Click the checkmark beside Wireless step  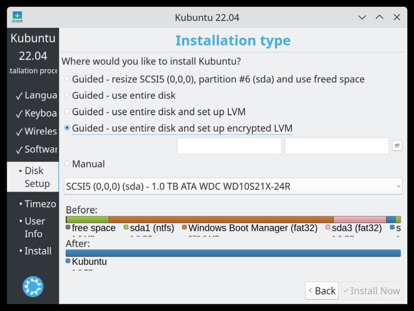pos(18,131)
